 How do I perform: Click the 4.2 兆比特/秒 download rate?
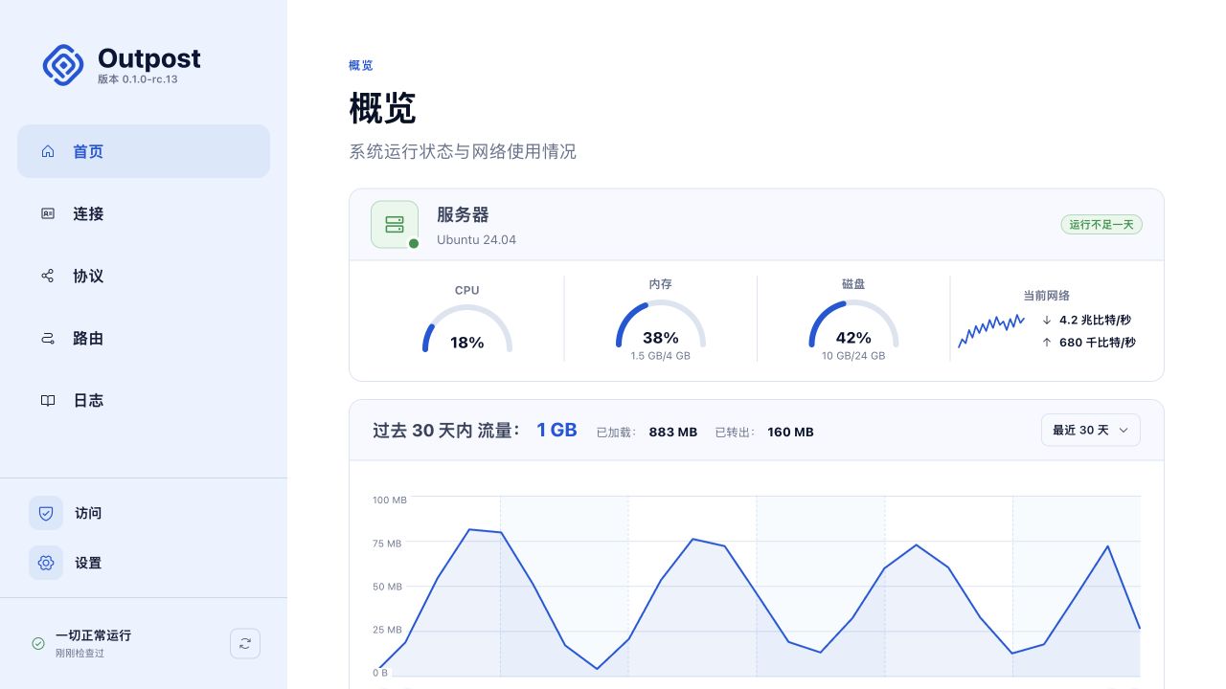click(1095, 320)
